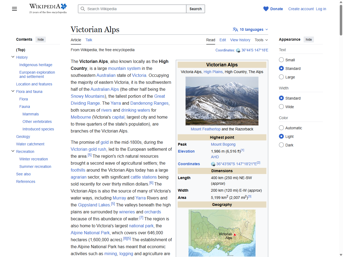Image resolution: width=343 pixels, height=257 pixels.
Task: Switch to the Talk tab
Action: coord(89,40)
